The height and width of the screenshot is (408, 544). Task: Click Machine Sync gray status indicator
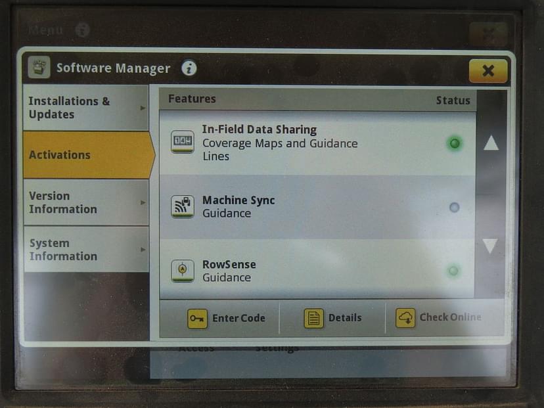[x=454, y=208]
